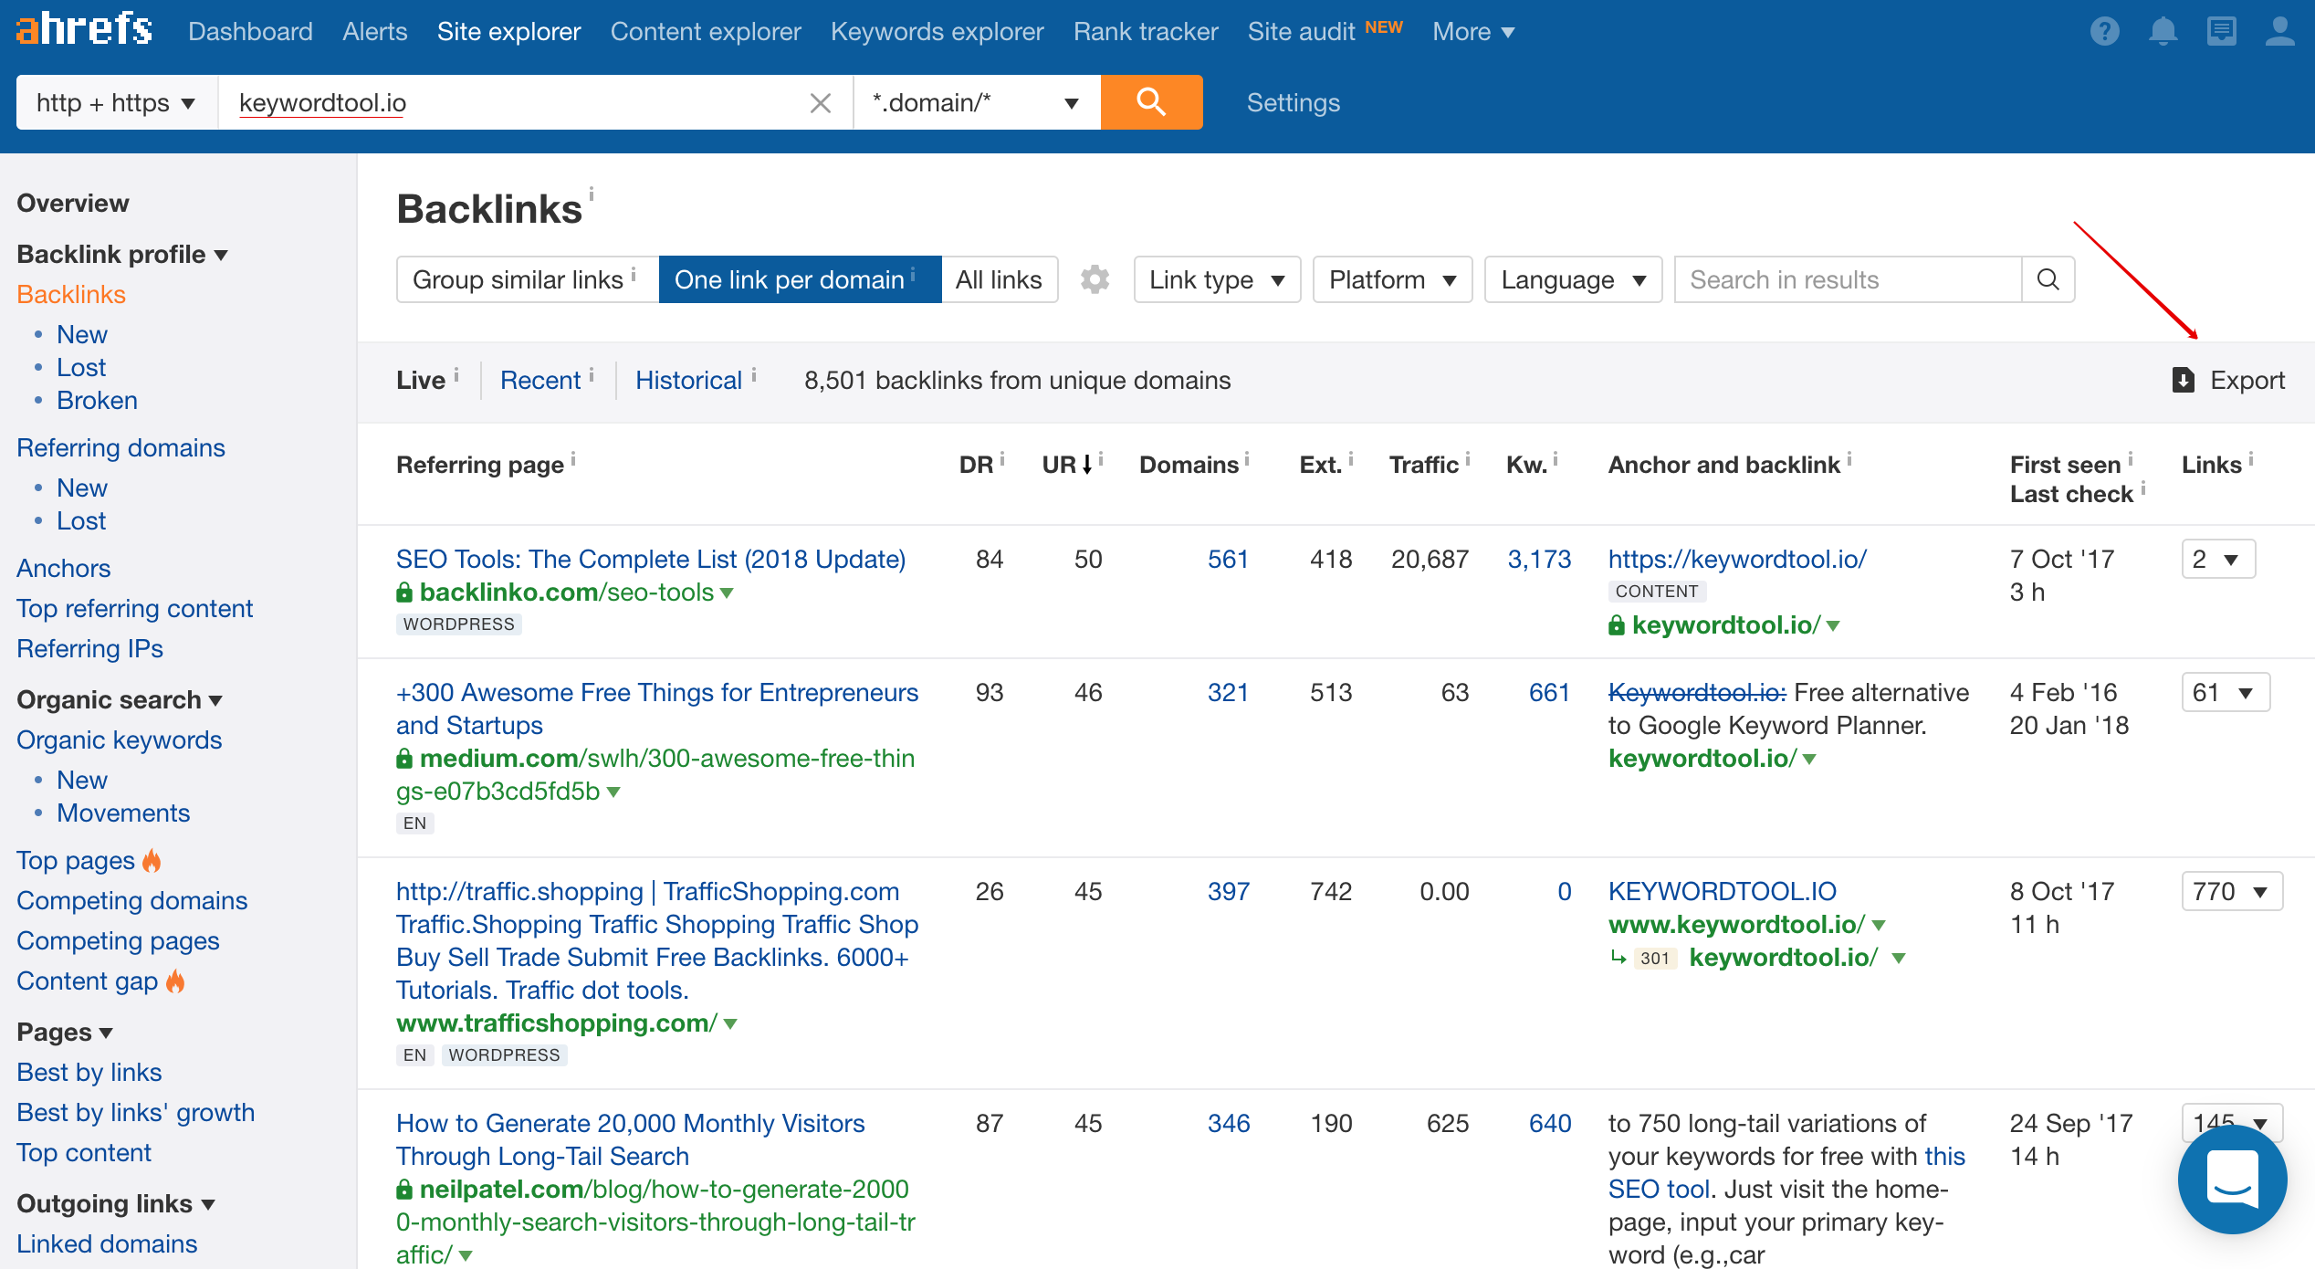This screenshot has height=1269, width=2315.
Task: Open the Link type filter dropdown
Action: point(1217,279)
